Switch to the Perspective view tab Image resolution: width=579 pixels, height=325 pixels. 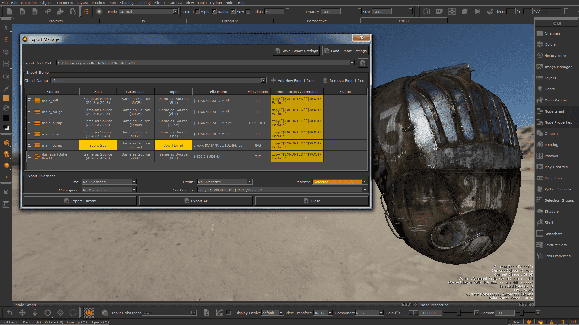tap(317, 21)
